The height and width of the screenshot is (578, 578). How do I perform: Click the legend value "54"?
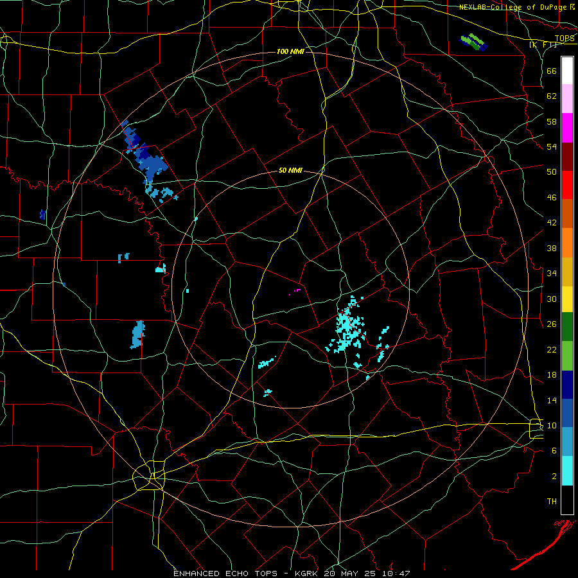(x=552, y=146)
